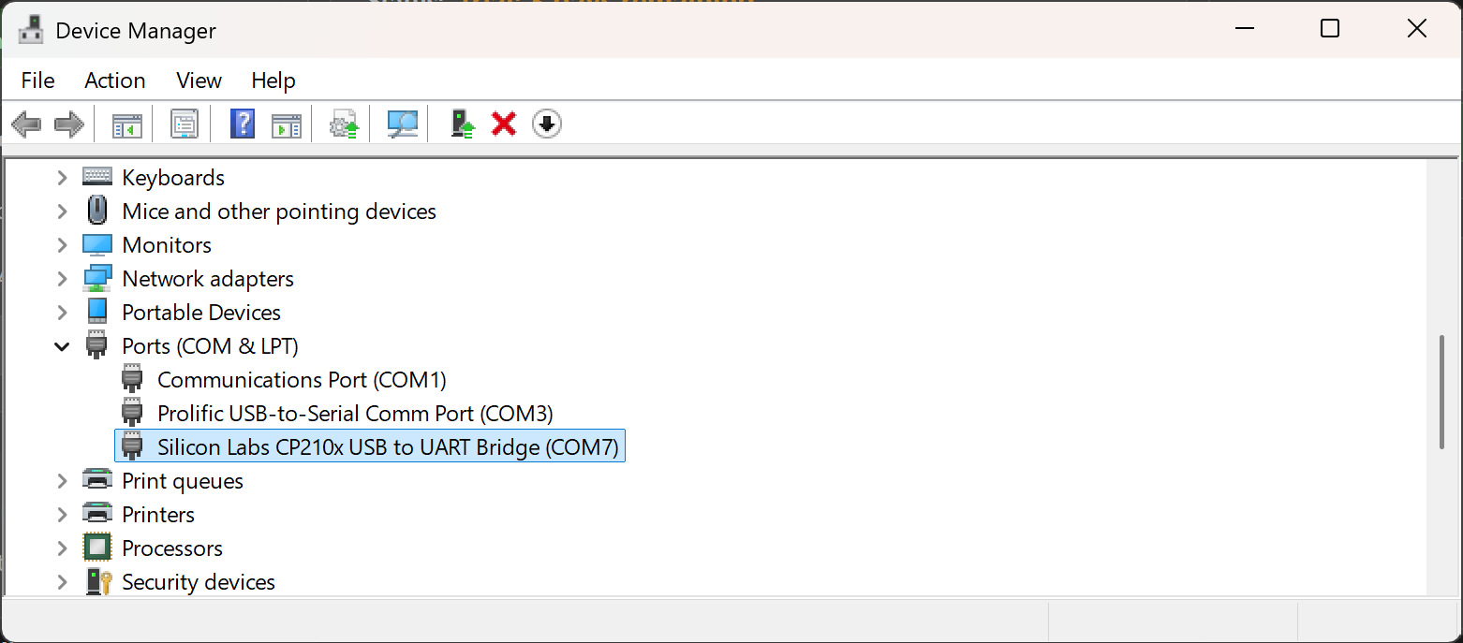Click the Scan for hardware changes icon
Screen dimensions: 1463x643
(x=401, y=123)
